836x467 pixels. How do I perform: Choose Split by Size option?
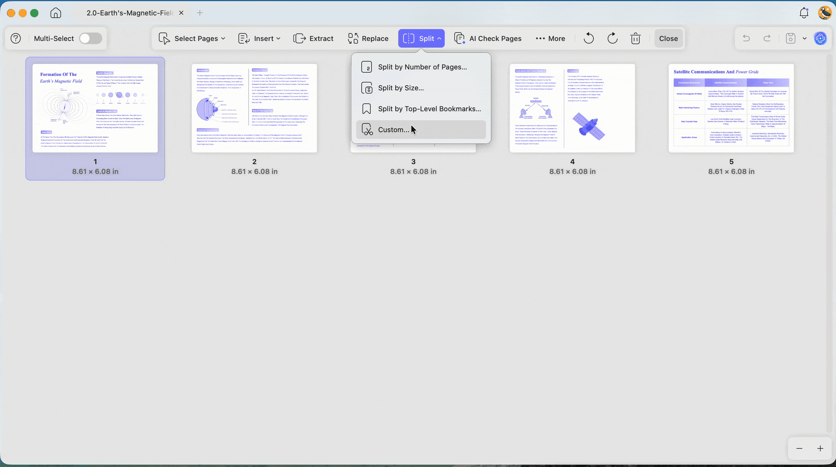pos(421,88)
